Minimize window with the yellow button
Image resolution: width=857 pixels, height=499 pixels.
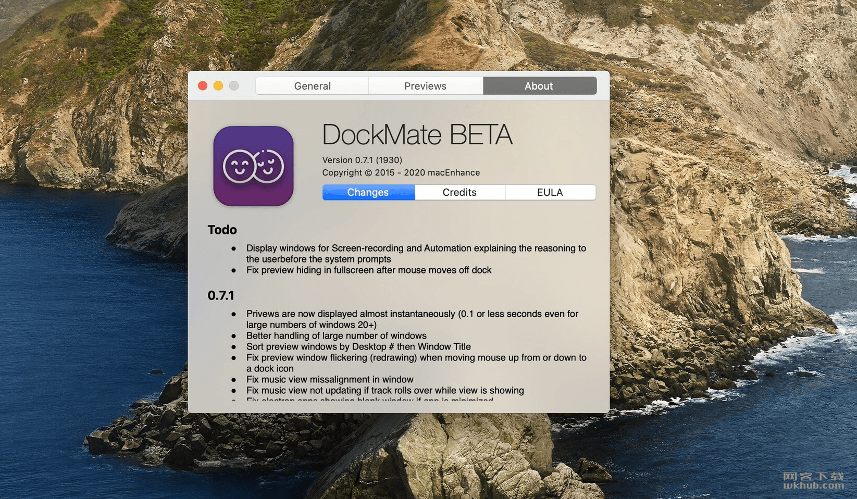pyautogui.click(x=218, y=86)
